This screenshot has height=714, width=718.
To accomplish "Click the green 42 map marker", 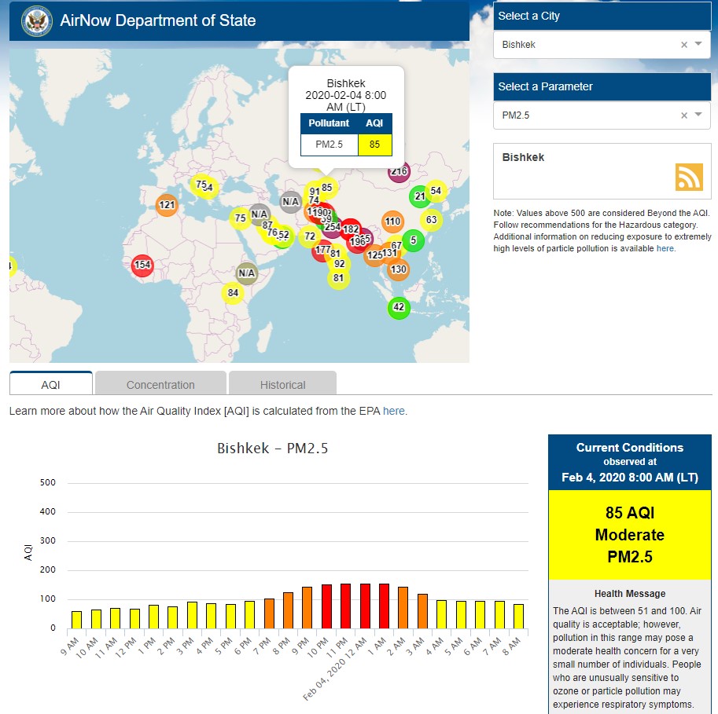I will click(399, 307).
